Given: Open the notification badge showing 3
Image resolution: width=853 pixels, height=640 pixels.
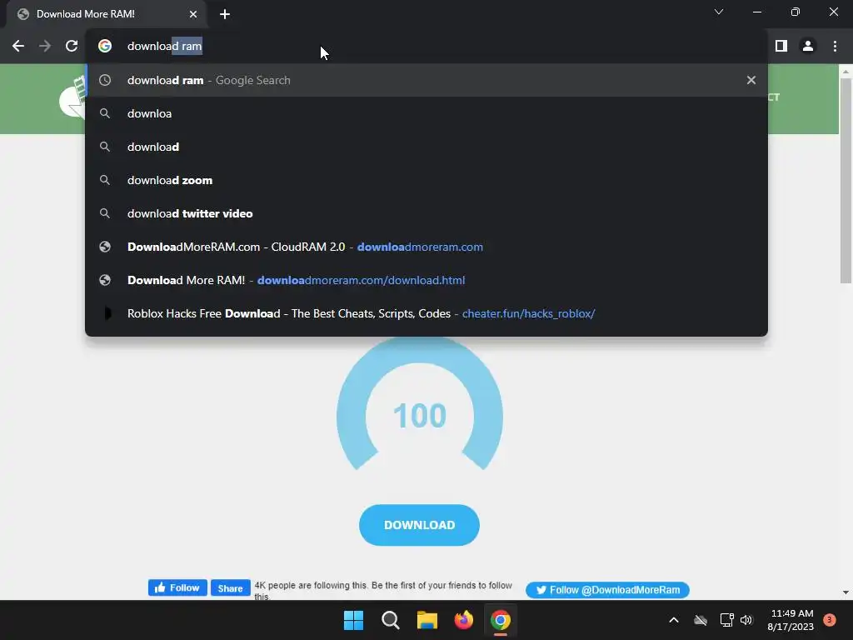Looking at the screenshot, I should coord(830,620).
